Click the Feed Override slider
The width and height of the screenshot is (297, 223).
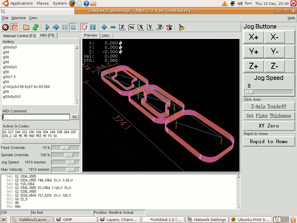pyautogui.click(x=65, y=148)
